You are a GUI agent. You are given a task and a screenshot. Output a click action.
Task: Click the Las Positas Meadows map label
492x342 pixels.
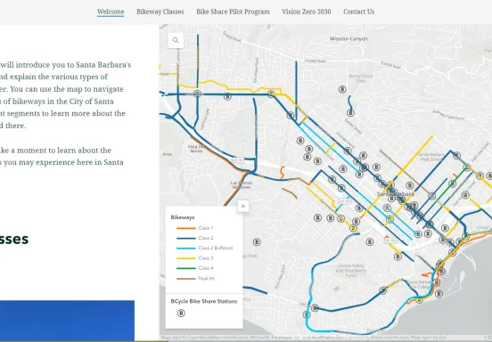(241, 185)
